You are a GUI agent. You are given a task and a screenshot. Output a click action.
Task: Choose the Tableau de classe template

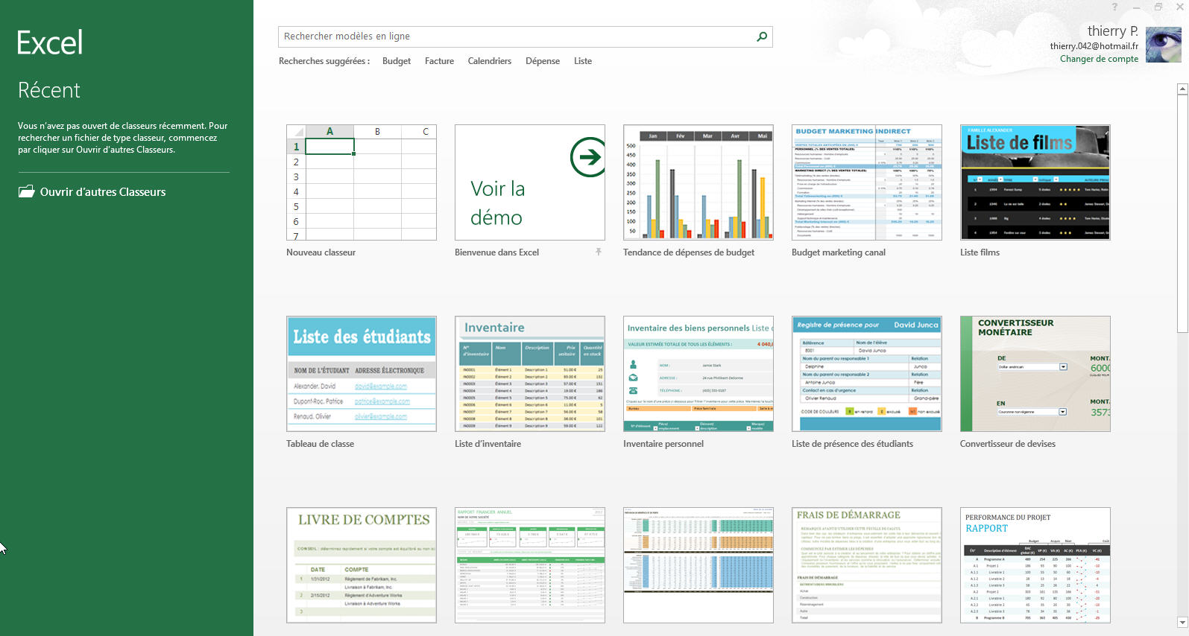362,374
